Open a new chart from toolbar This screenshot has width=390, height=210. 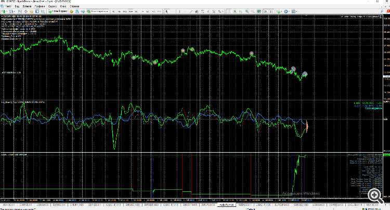[x=4, y=11]
